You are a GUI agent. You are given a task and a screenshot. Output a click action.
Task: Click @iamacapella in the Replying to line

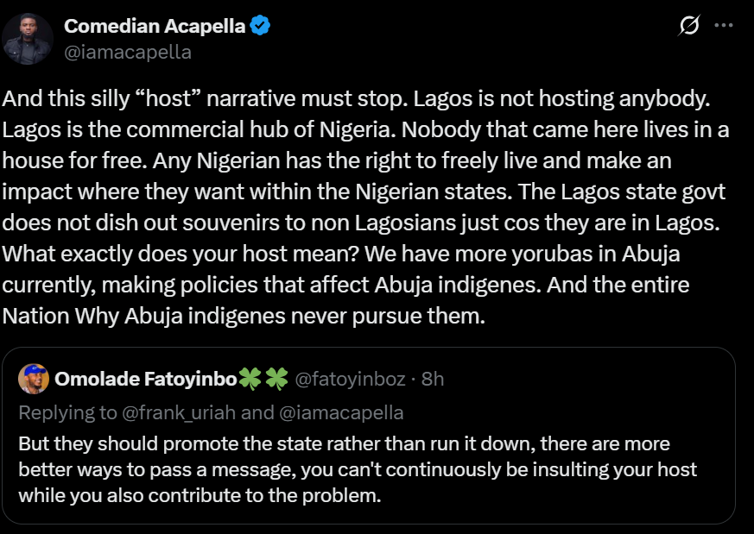coord(340,413)
